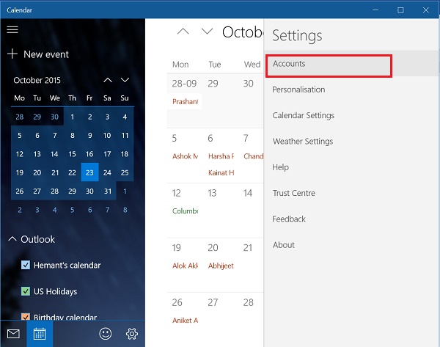
Task: Select the Calendar app icon in bottom bar
Action: click(40, 334)
